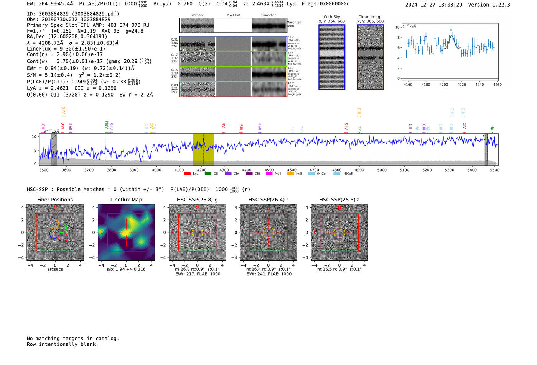This screenshot has height=365, width=537.
Task: Click the (K)CaII legend swatch
Action: pyautogui.click(x=311, y=174)
